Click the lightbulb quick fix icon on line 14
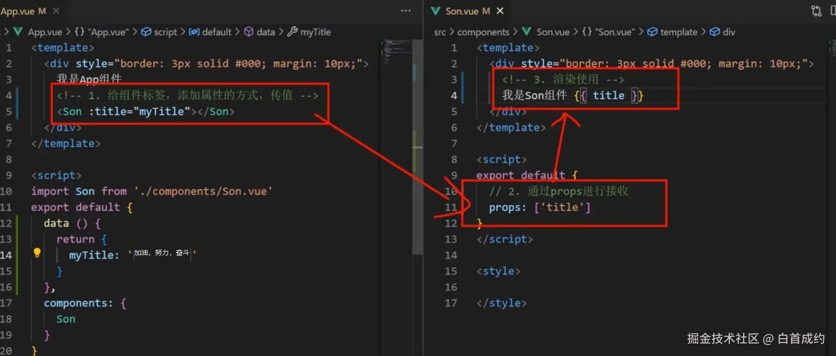836x356 pixels. 37,252
